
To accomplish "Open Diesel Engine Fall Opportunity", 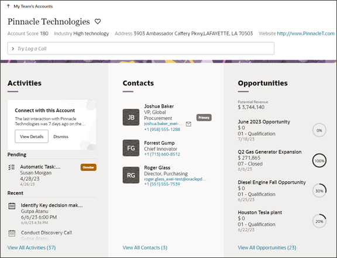I will (271, 183).
